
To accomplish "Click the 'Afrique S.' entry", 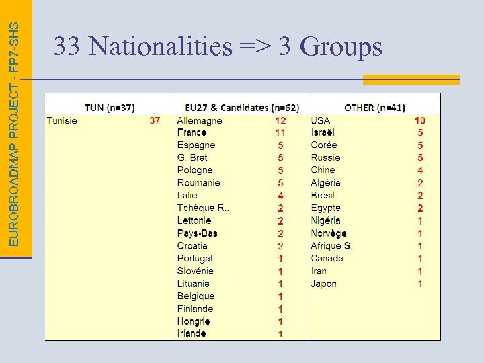I will click(x=331, y=246).
